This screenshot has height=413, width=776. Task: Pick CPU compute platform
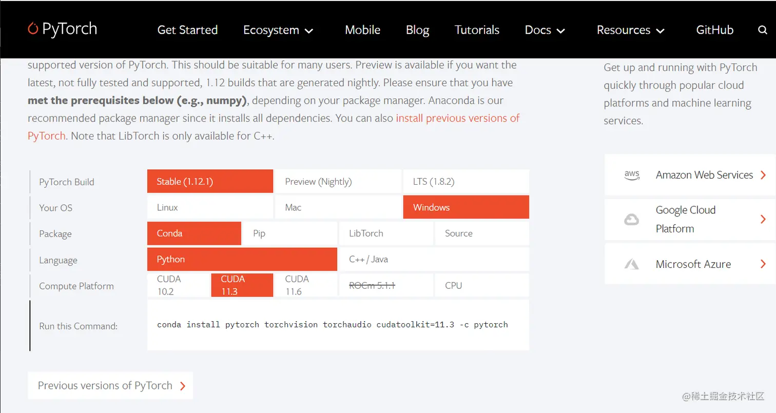click(482, 285)
